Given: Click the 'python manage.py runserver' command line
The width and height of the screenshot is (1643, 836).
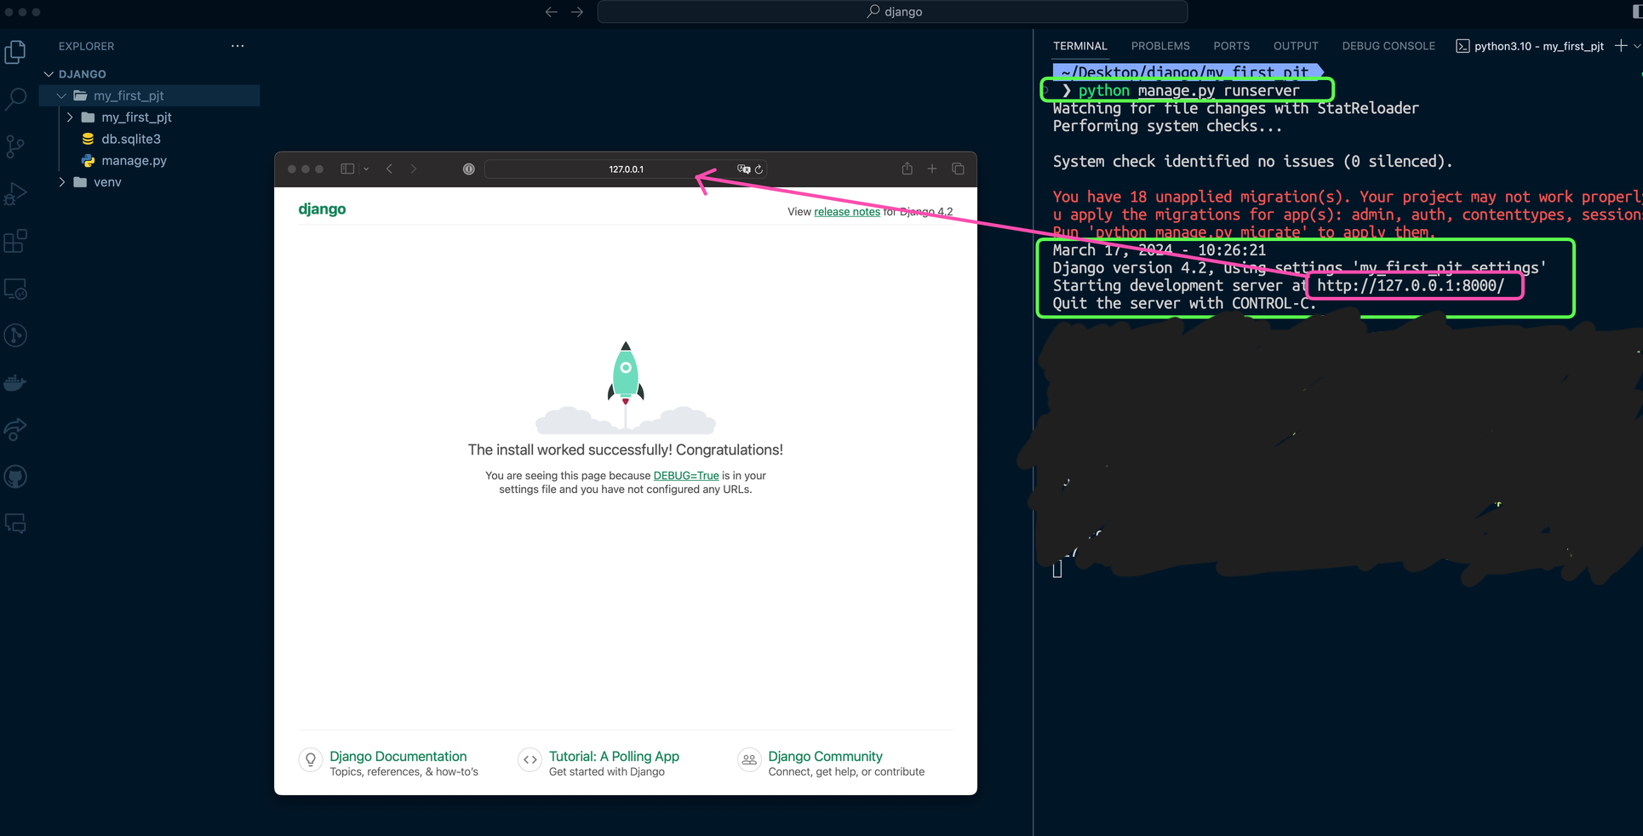Looking at the screenshot, I should click(1188, 90).
